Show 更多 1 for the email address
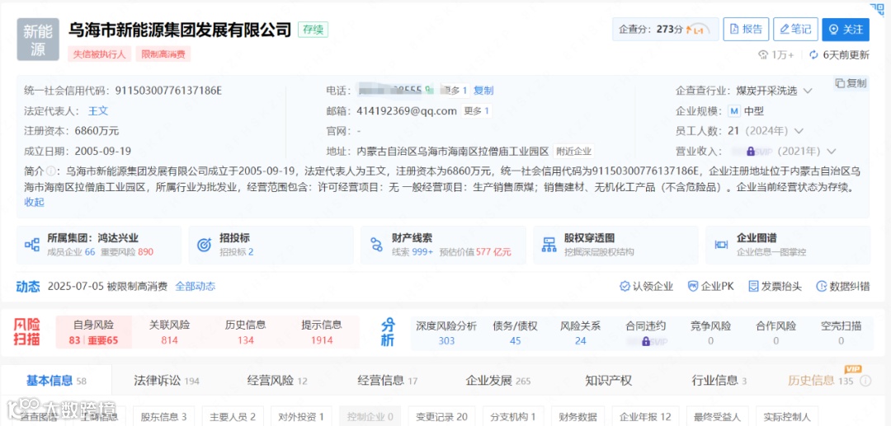Image resolution: width=891 pixels, height=426 pixels. [x=476, y=110]
